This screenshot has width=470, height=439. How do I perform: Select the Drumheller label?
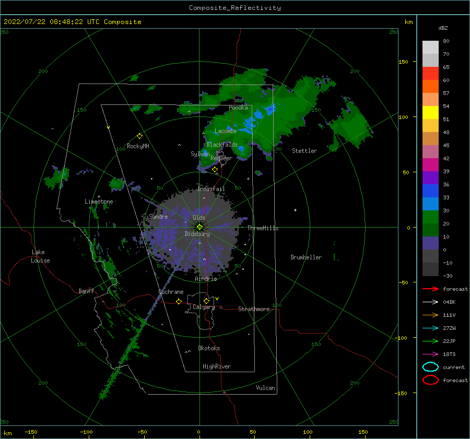click(x=306, y=257)
